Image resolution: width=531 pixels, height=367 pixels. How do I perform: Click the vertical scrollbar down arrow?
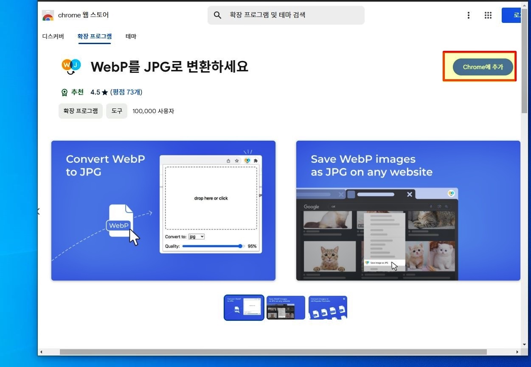click(525, 345)
